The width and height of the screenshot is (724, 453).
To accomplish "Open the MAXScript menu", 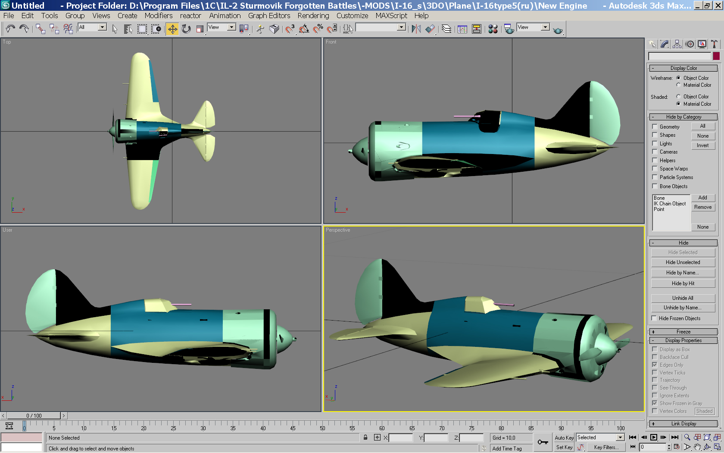I will (391, 16).
